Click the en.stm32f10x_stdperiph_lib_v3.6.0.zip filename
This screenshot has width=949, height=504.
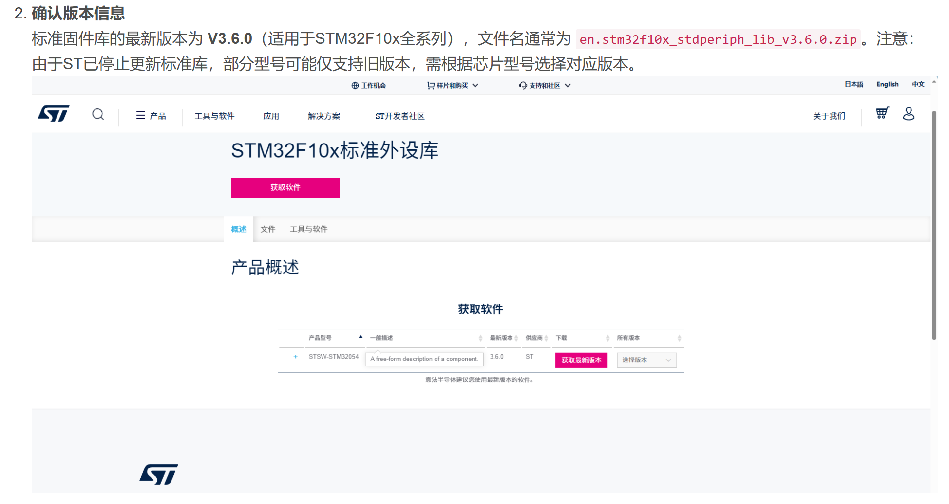click(x=718, y=39)
